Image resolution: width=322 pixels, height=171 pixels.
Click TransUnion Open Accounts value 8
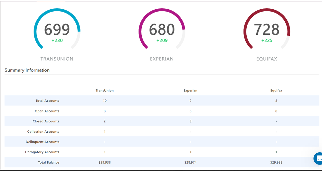tap(105, 111)
